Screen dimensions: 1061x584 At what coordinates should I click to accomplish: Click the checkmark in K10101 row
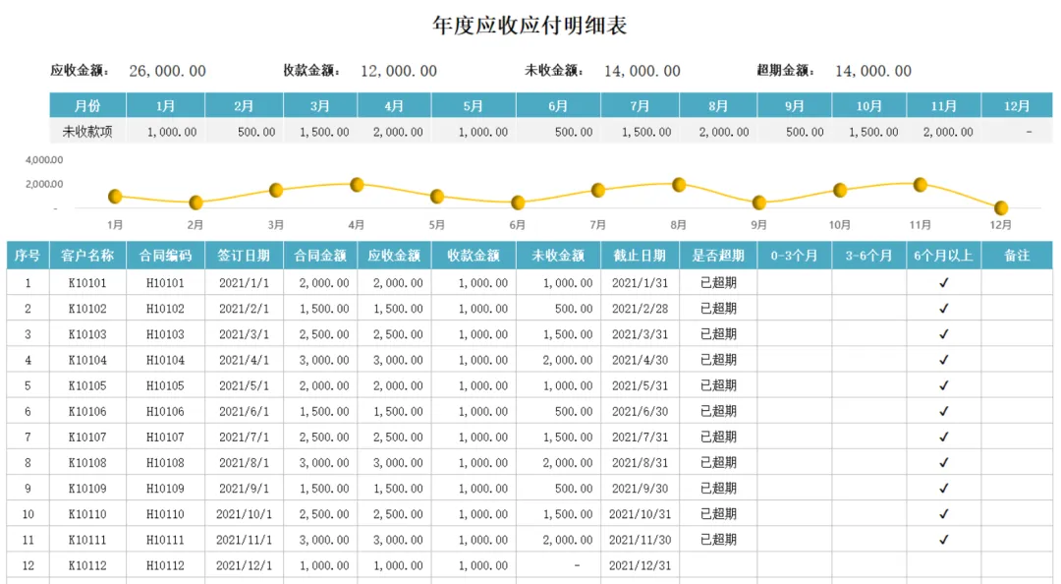944,282
